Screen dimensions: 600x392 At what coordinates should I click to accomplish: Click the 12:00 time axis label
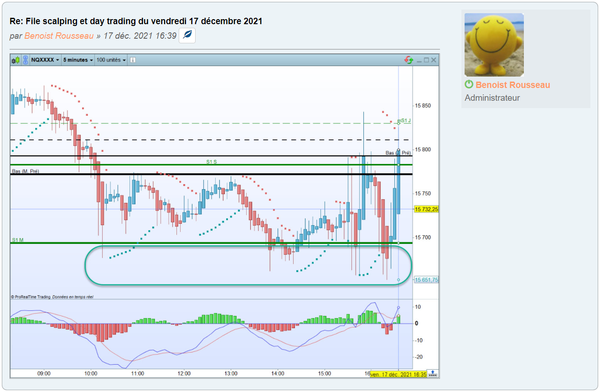184,373
